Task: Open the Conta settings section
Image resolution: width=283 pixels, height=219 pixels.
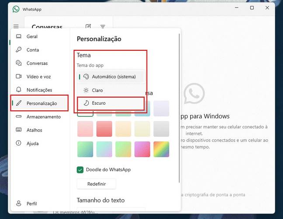Action: point(39,50)
